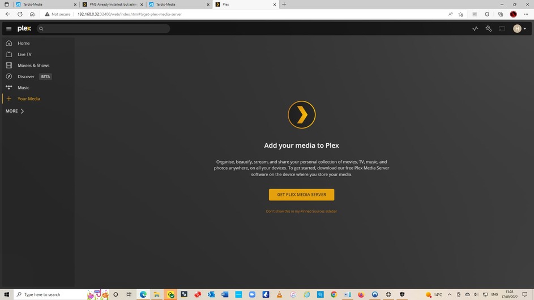Add page to favorites star icon
Image resolution: width=534 pixels, height=300 pixels.
461,14
